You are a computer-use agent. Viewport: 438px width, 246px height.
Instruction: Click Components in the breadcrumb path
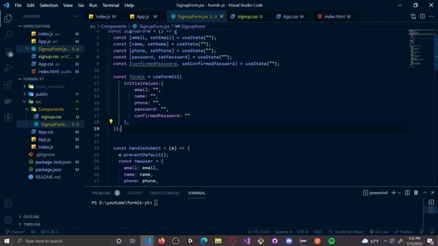click(114, 26)
